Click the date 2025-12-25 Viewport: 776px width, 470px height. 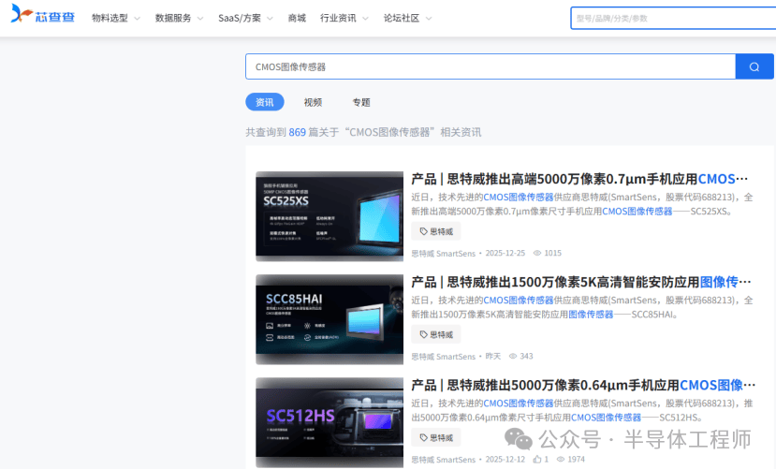[x=505, y=254]
